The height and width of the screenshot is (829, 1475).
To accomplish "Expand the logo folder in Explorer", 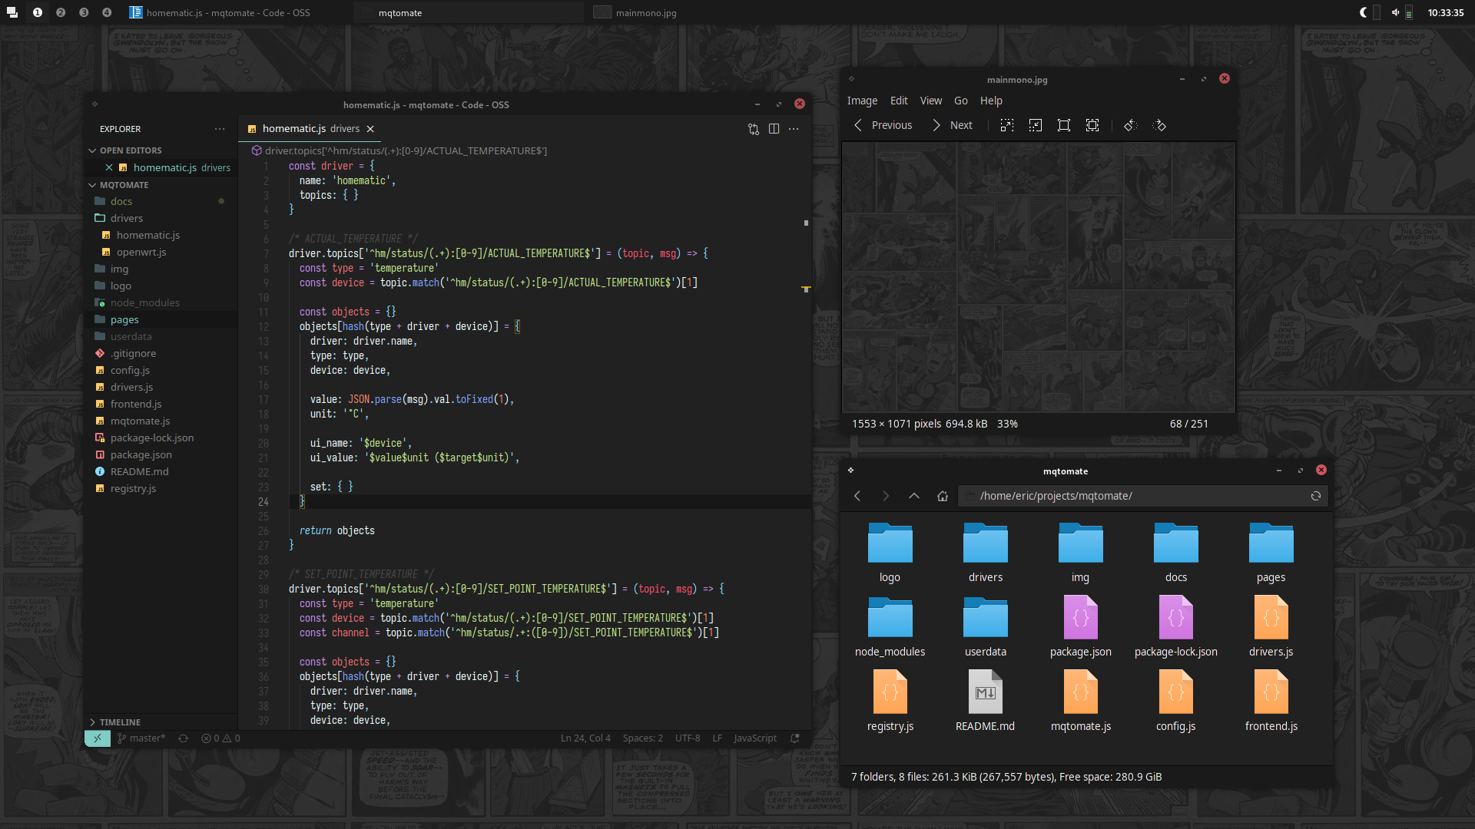I will coord(161,286).
